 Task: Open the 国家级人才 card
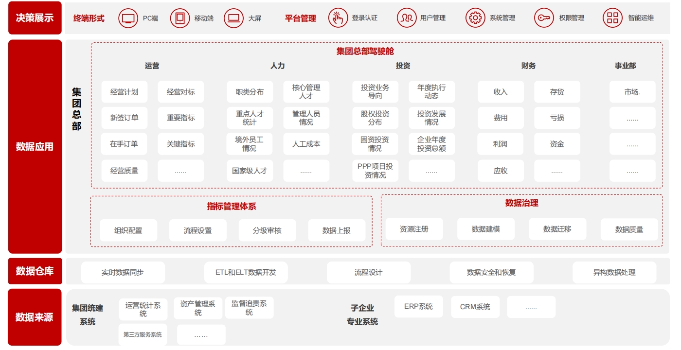250,171
